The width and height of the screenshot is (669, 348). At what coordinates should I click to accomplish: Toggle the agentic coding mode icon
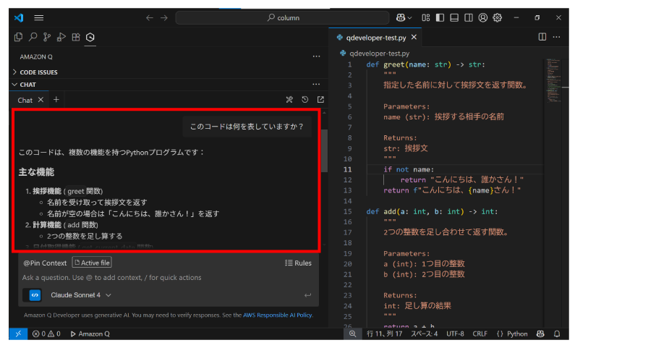(x=35, y=295)
